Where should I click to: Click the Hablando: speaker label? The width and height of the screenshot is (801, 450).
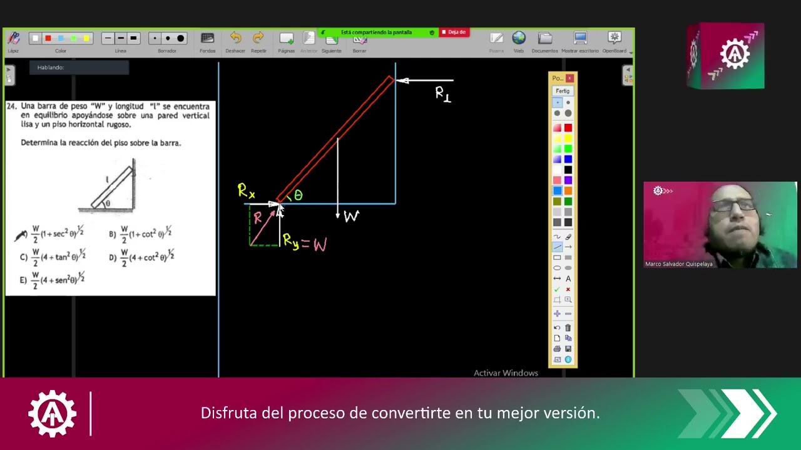[51, 67]
